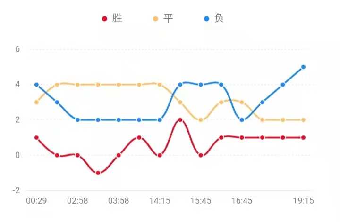Screen dimensions: 340x222
Task: Select the yellow 平 point at 15:45
Action: coord(201,120)
